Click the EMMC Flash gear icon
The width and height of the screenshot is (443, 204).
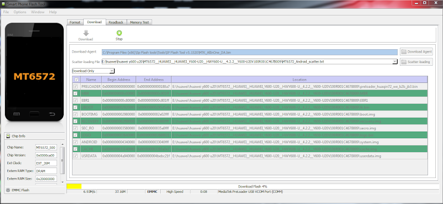[x=8, y=190]
